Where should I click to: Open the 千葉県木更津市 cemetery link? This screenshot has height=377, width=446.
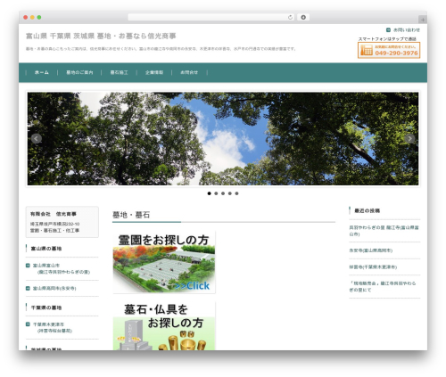[x=53, y=327]
